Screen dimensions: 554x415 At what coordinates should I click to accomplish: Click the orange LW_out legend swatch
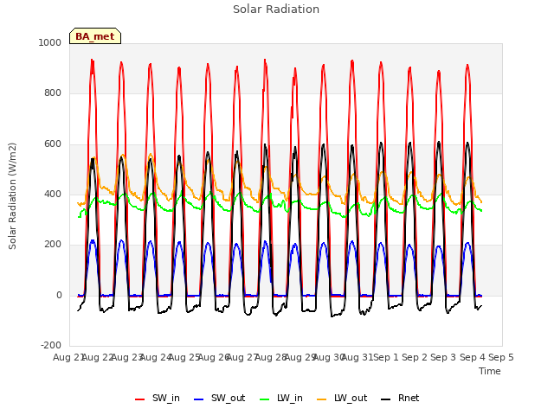(x=322, y=399)
